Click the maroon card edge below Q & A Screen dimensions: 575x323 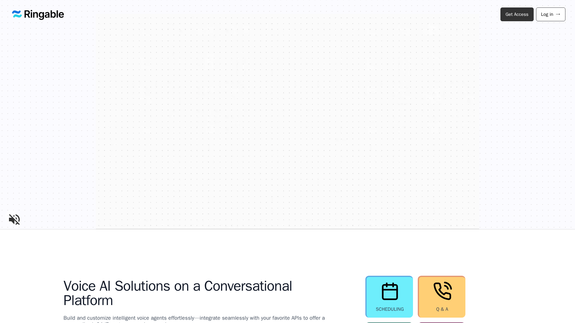click(441, 322)
